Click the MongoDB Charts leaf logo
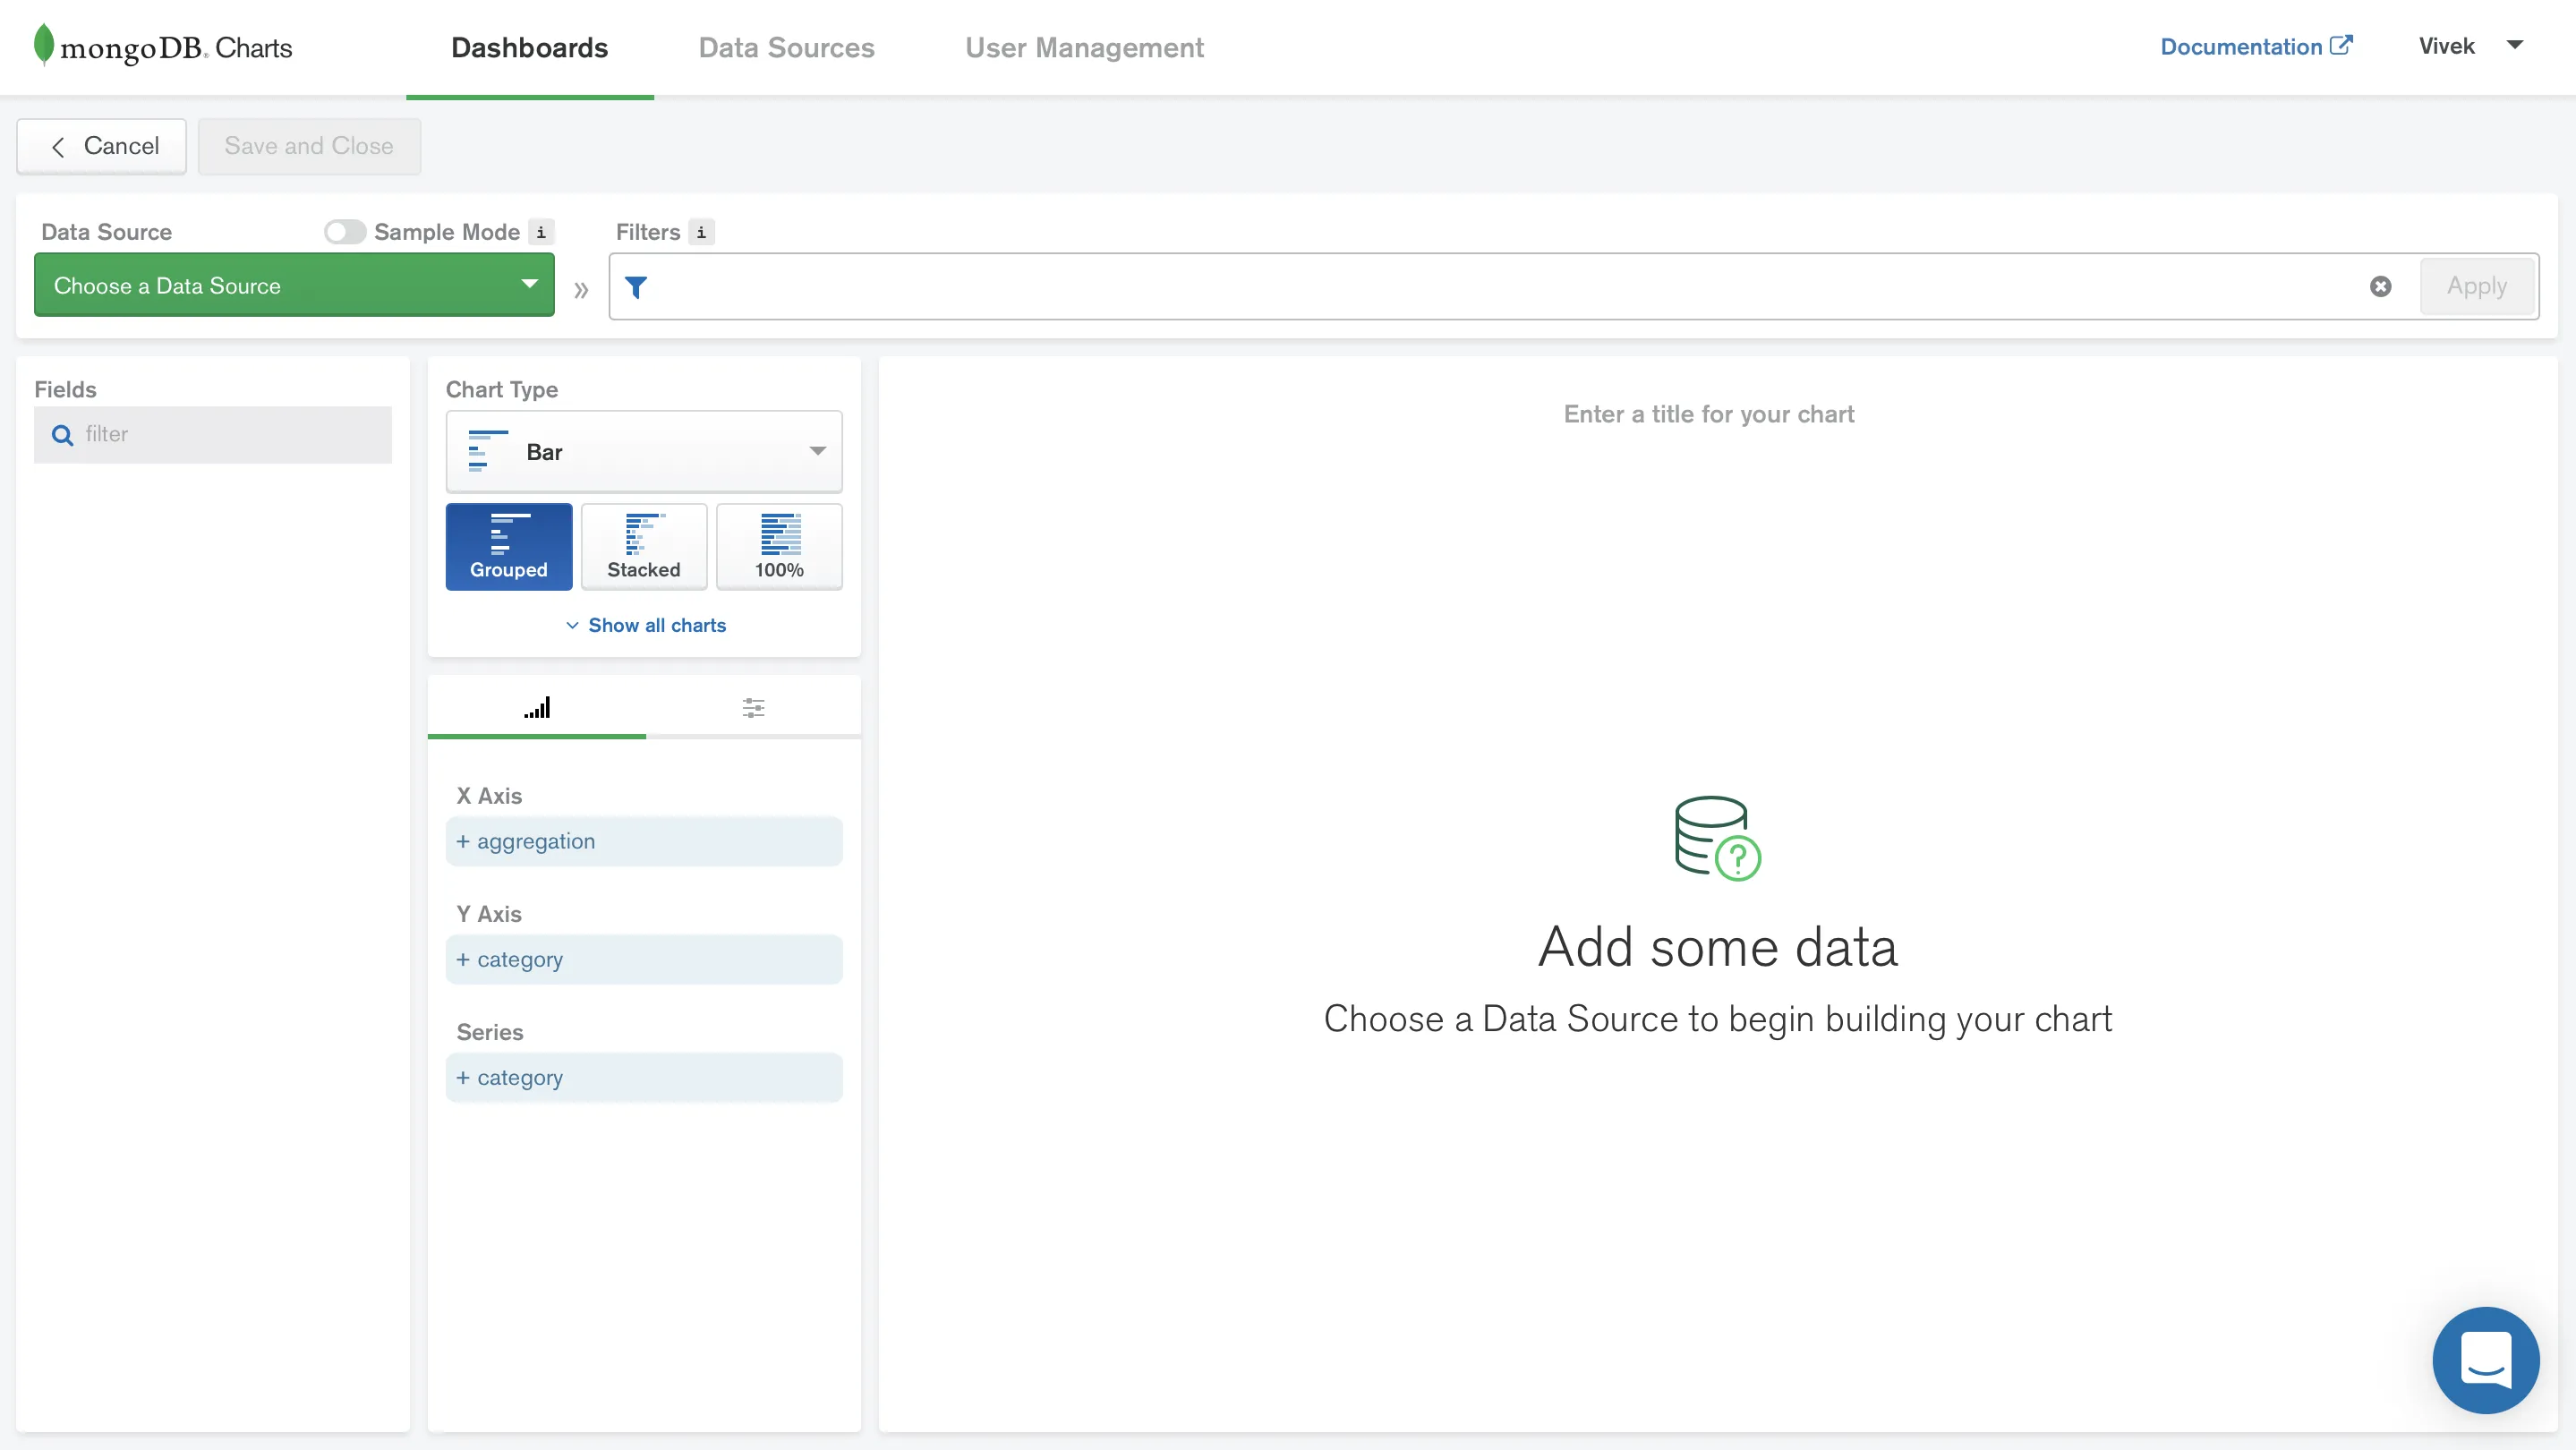Image resolution: width=2576 pixels, height=1450 pixels. click(44, 44)
